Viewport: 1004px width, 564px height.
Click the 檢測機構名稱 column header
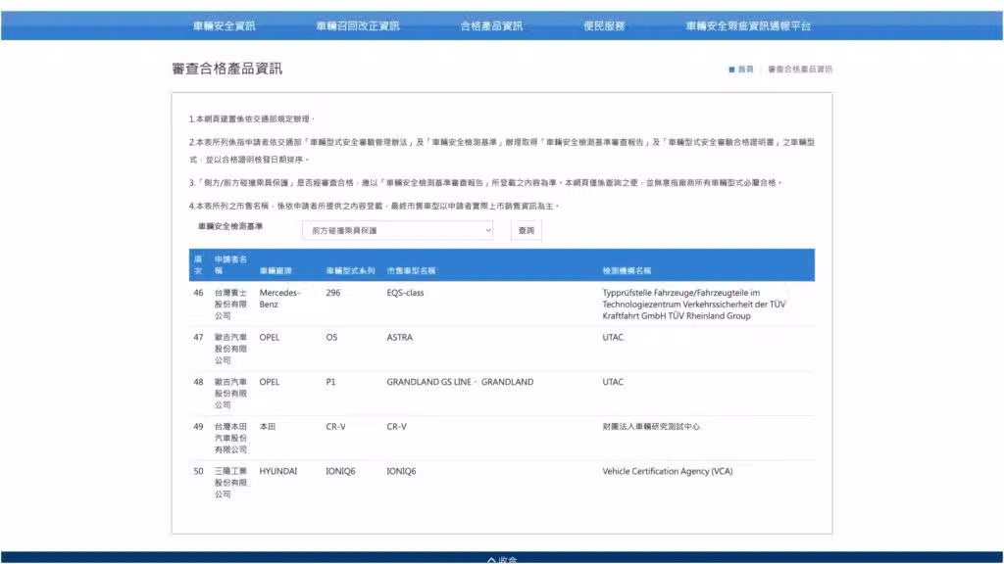point(627,270)
